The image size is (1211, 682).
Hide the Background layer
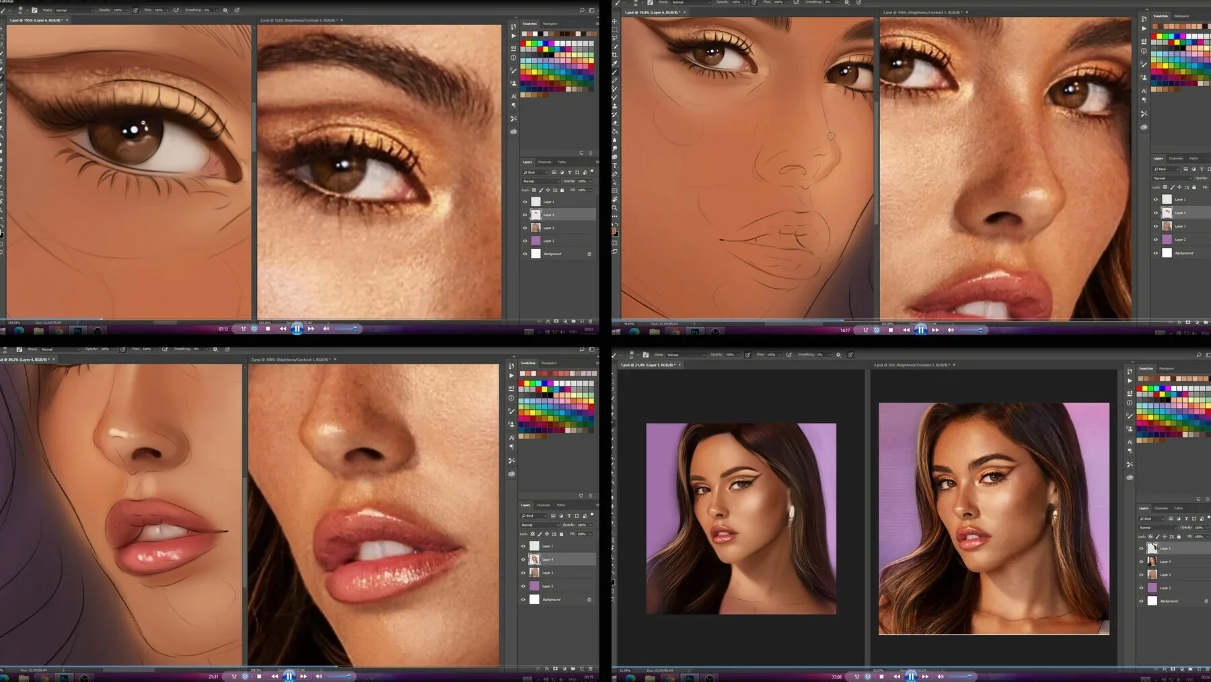[525, 254]
